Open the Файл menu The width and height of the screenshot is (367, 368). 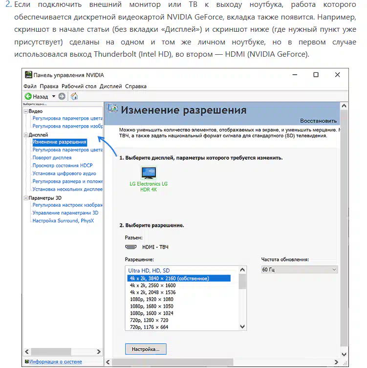[30, 86]
